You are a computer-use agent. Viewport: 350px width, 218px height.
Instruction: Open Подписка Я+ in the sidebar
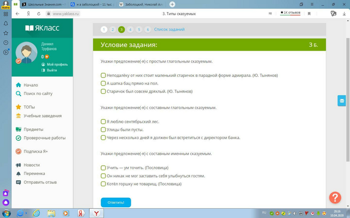pos(32,152)
